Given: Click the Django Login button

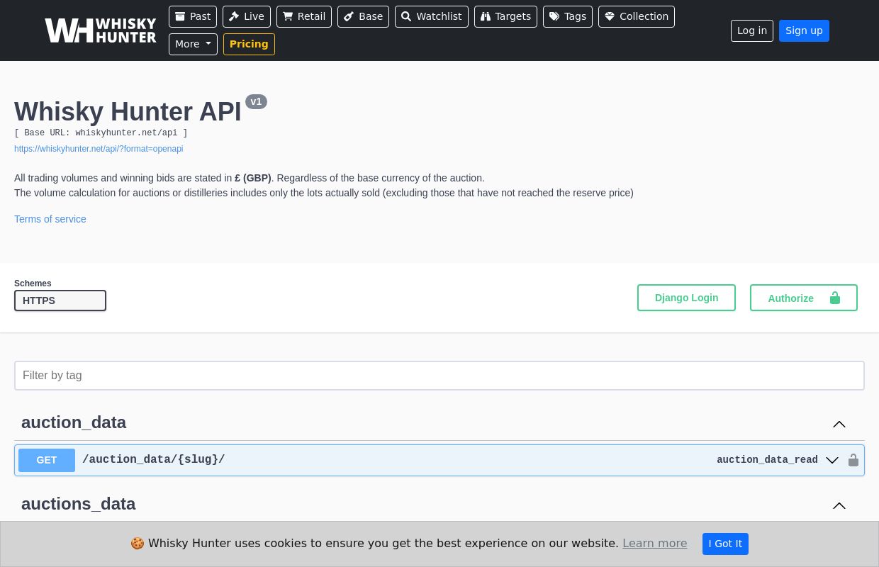Looking at the screenshot, I should (686, 298).
